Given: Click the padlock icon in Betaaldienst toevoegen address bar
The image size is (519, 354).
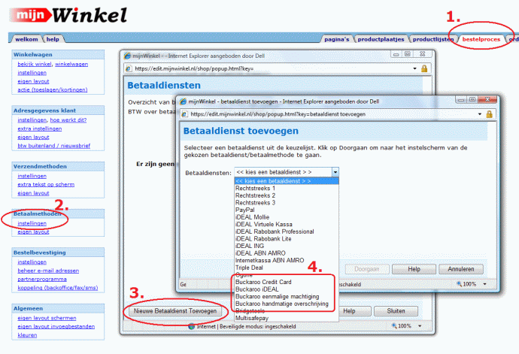Looking at the screenshot, I should (x=489, y=114).
